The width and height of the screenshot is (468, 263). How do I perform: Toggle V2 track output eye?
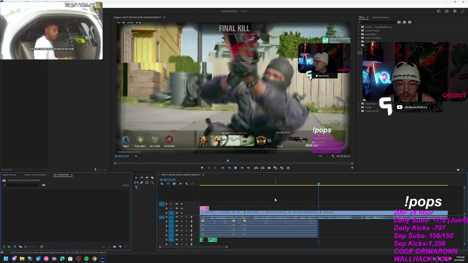(182, 209)
